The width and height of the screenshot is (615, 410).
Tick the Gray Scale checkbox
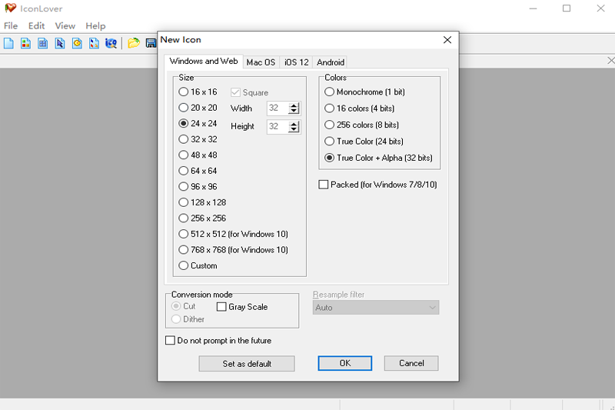(221, 307)
